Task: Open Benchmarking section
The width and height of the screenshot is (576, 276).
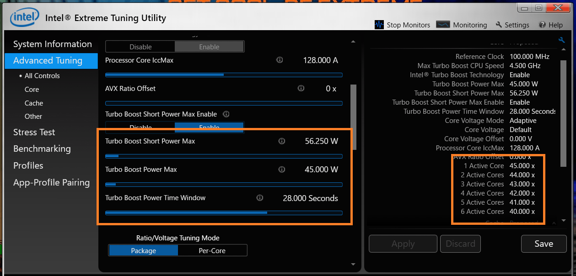Action: click(42, 149)
